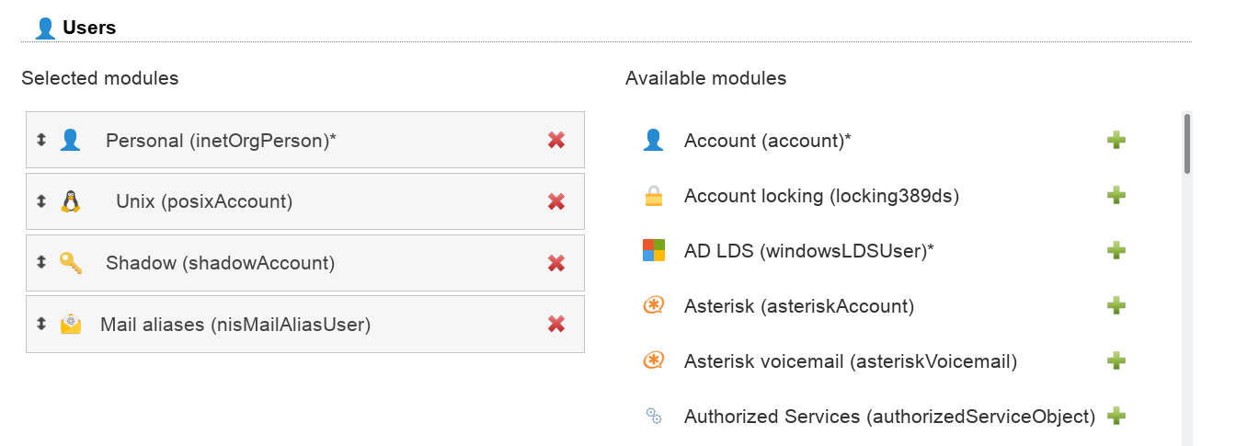Delete Shadow (shadowAccount) from selected modules

click(555, 263)
